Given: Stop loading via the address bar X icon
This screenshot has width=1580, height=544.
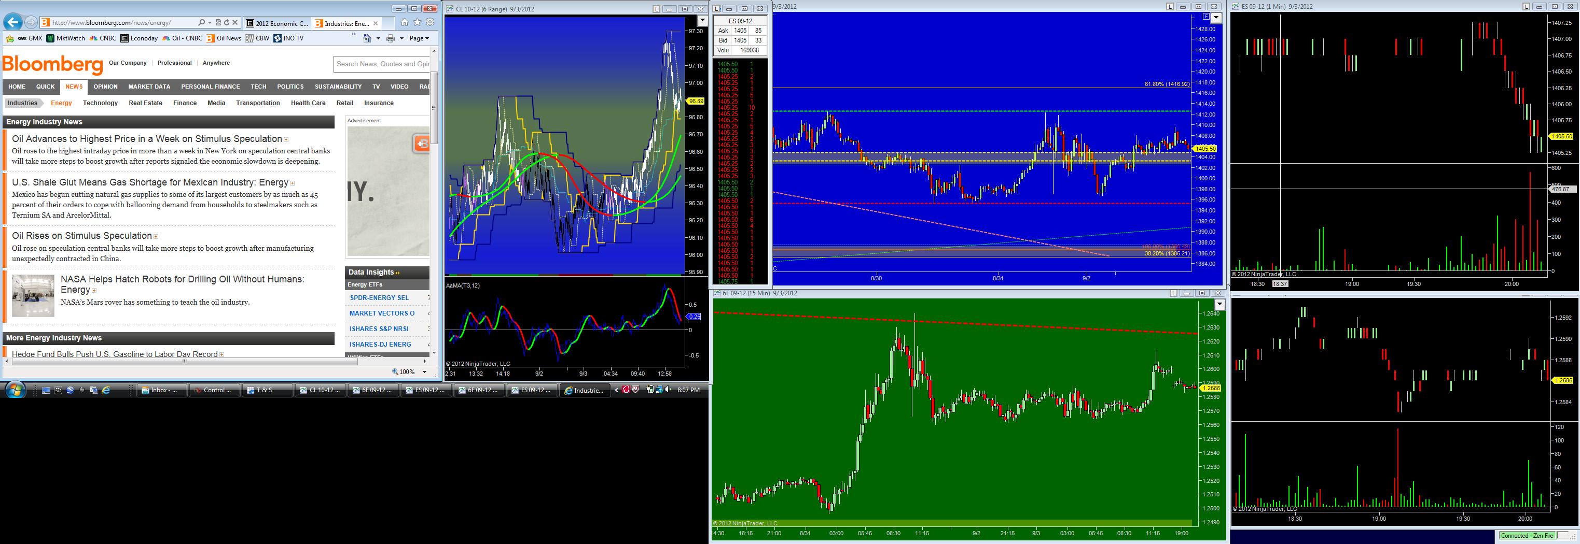Looking at the screenshot, I should click(235, 23).
